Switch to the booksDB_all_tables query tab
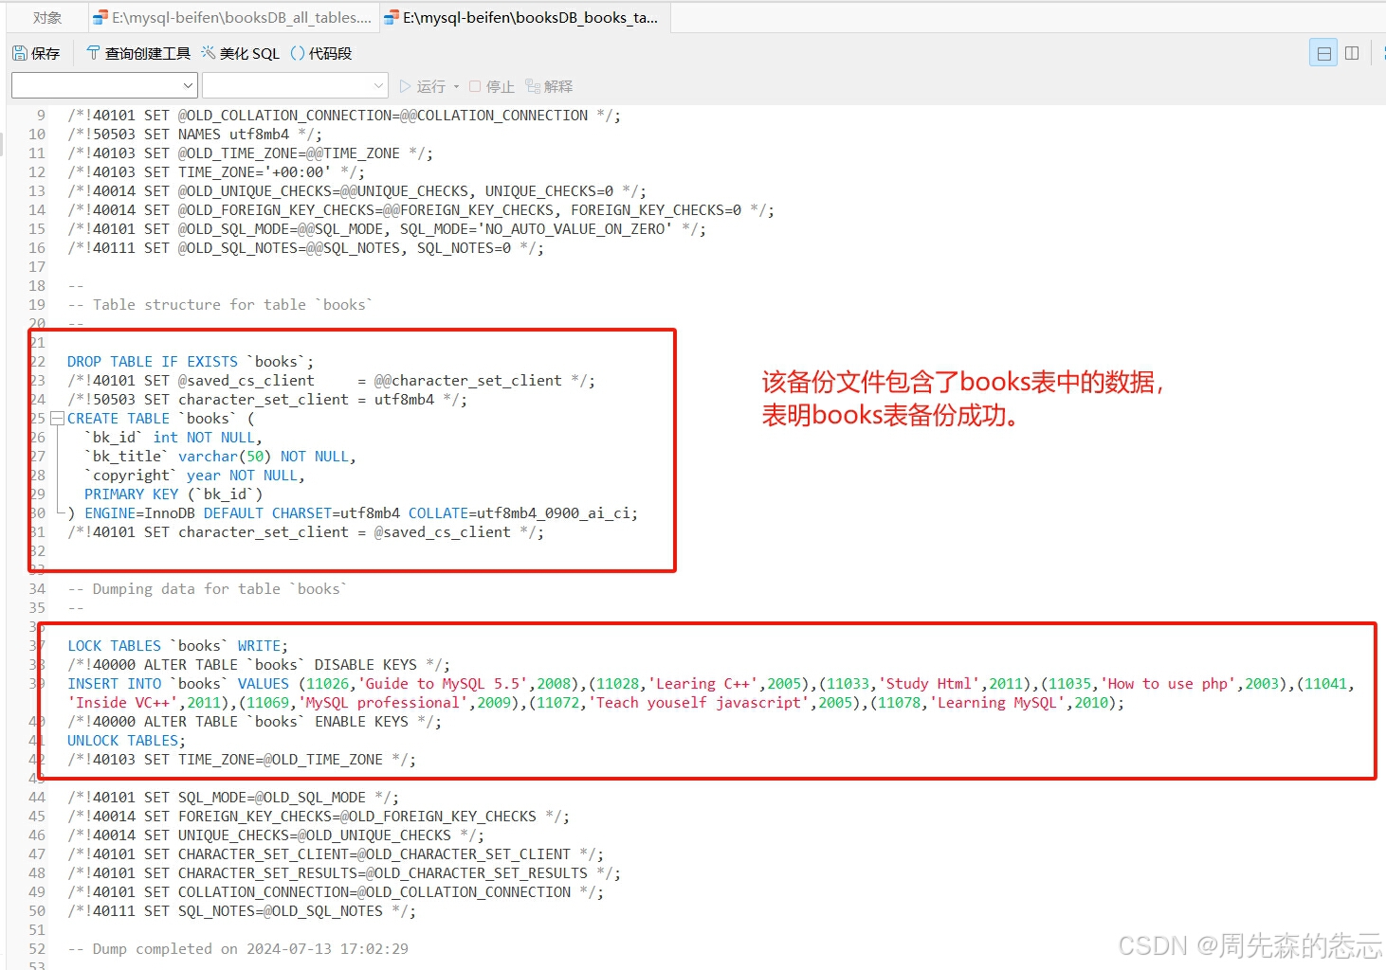The image size is (1386, 970). 232,17
